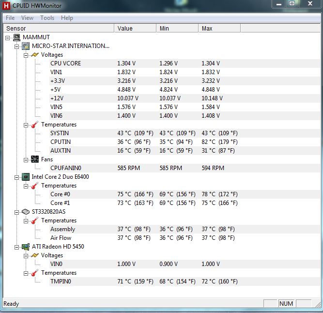Screen dimensions: 323x313
Task: Click the window resize grip corner
Action: click(318, 304)
